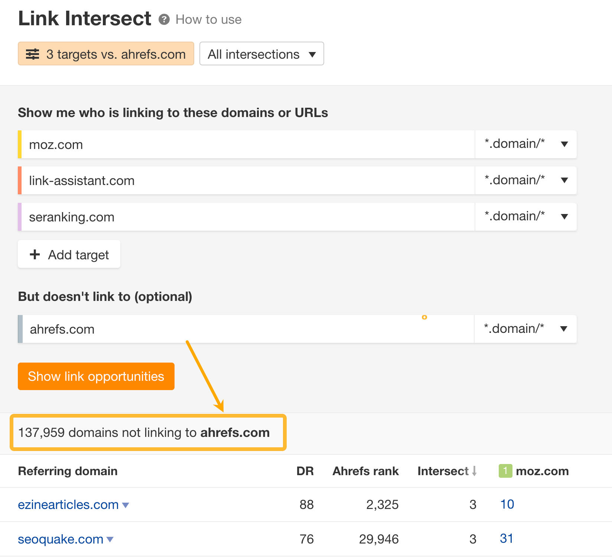
Task: Open the *.domain/* dropdown for seranking.com
Action: click(x=526, y=217)
